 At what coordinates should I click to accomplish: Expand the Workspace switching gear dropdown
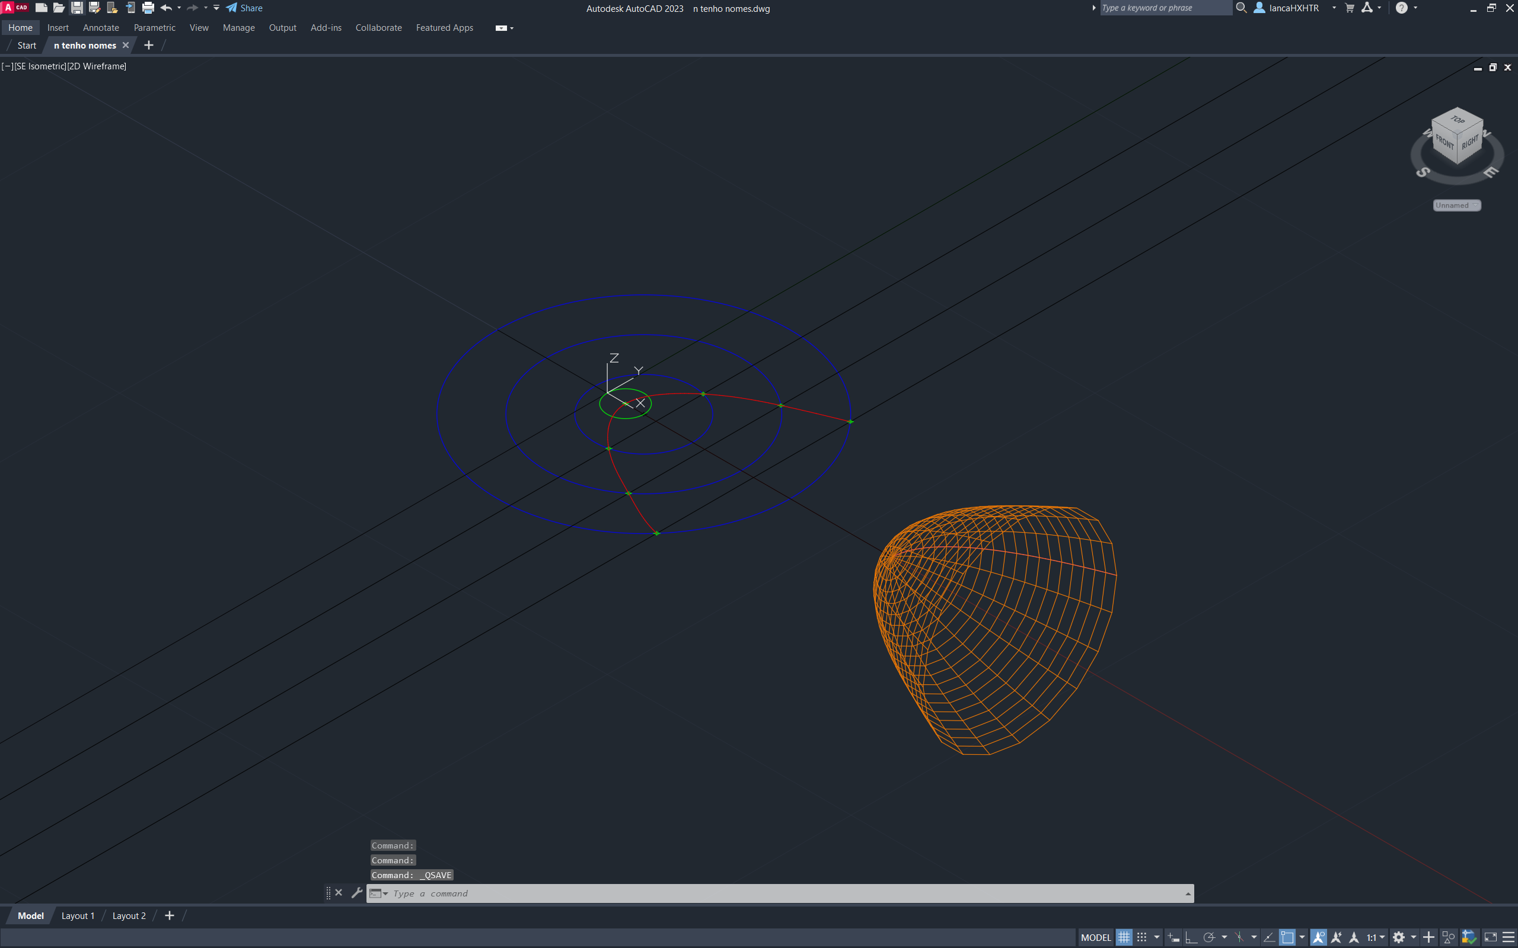pos(1413,937)
